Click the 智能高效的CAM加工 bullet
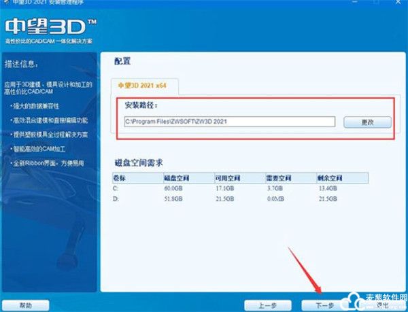Viewport: 408px width, 312px height. (37, 149)
